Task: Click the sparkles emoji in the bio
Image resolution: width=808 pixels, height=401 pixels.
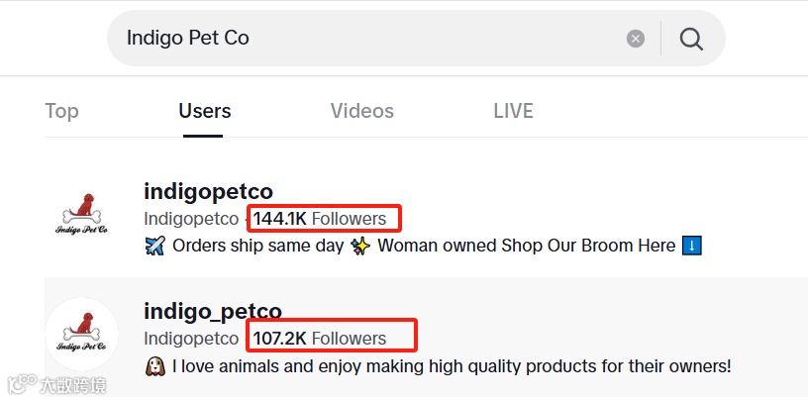Action: (x=363, y=246)
